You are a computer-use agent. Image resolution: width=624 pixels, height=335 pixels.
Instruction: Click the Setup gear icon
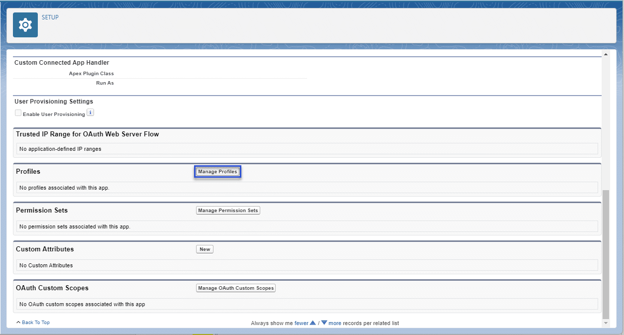[25, 24]
